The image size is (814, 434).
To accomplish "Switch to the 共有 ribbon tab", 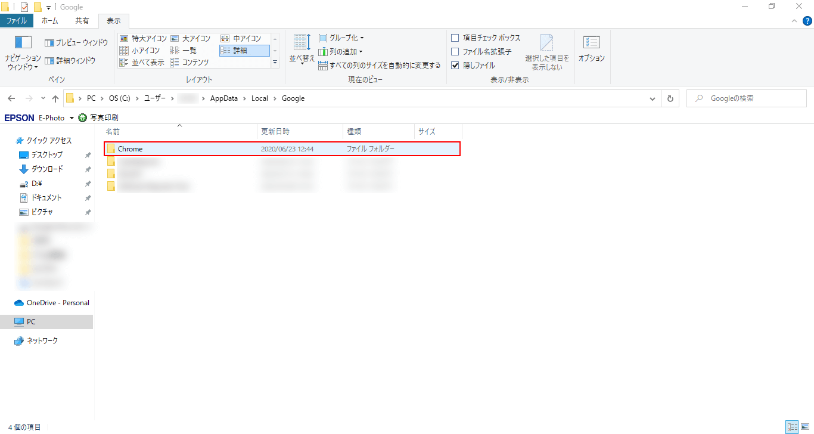I will 82,21.
